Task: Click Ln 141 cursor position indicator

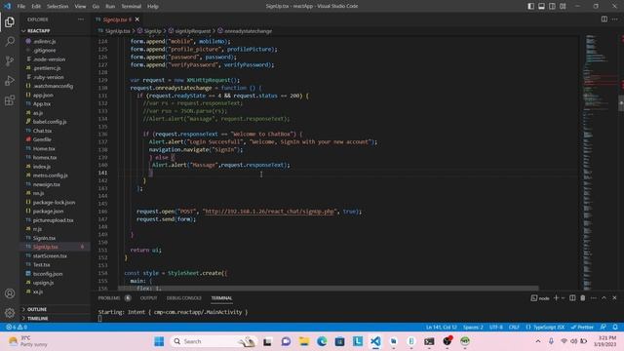Action: point(442,328)
